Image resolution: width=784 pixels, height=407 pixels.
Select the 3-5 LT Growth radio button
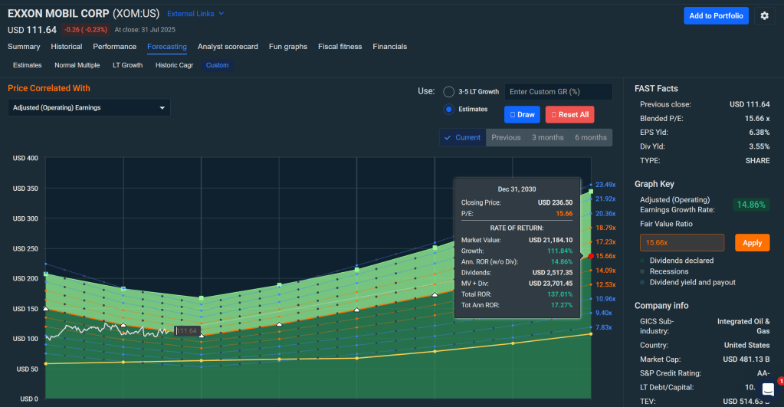pos(449,92)
